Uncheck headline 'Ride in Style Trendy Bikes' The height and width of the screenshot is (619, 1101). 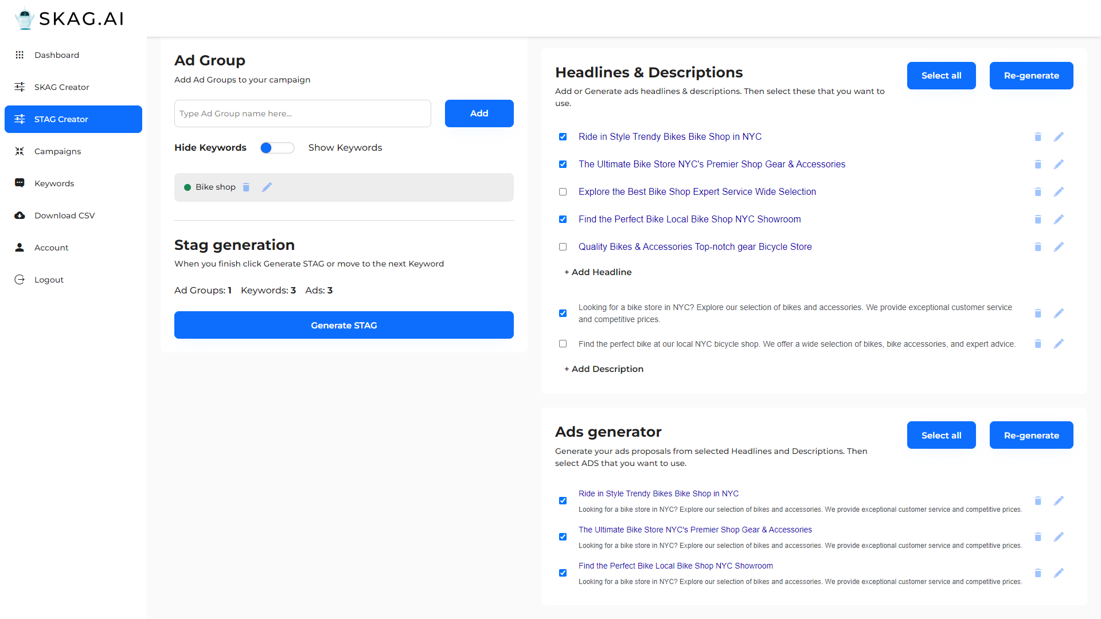[x=563, y=137]
